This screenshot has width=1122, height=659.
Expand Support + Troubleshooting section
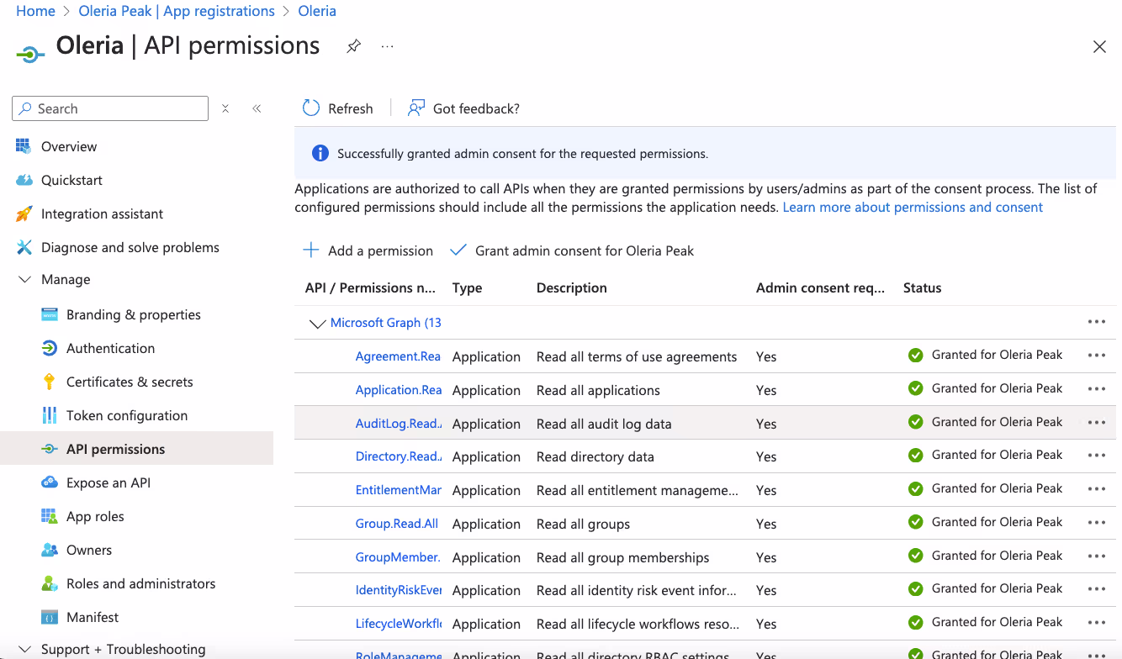tap(24, 649)
